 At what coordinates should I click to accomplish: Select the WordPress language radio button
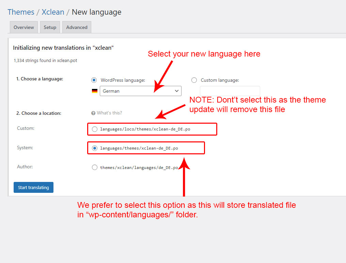pos(94,80)
